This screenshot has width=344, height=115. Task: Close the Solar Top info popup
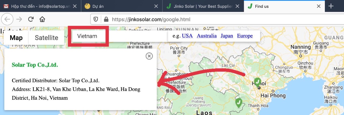(149, 56)
